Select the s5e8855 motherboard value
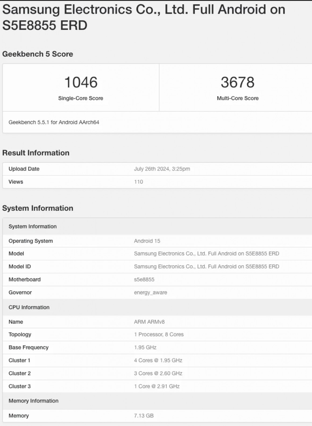Viewport: 312px width, 426px height. point(144,280)
